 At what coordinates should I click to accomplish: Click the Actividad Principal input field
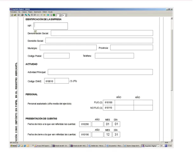(100, 72)
